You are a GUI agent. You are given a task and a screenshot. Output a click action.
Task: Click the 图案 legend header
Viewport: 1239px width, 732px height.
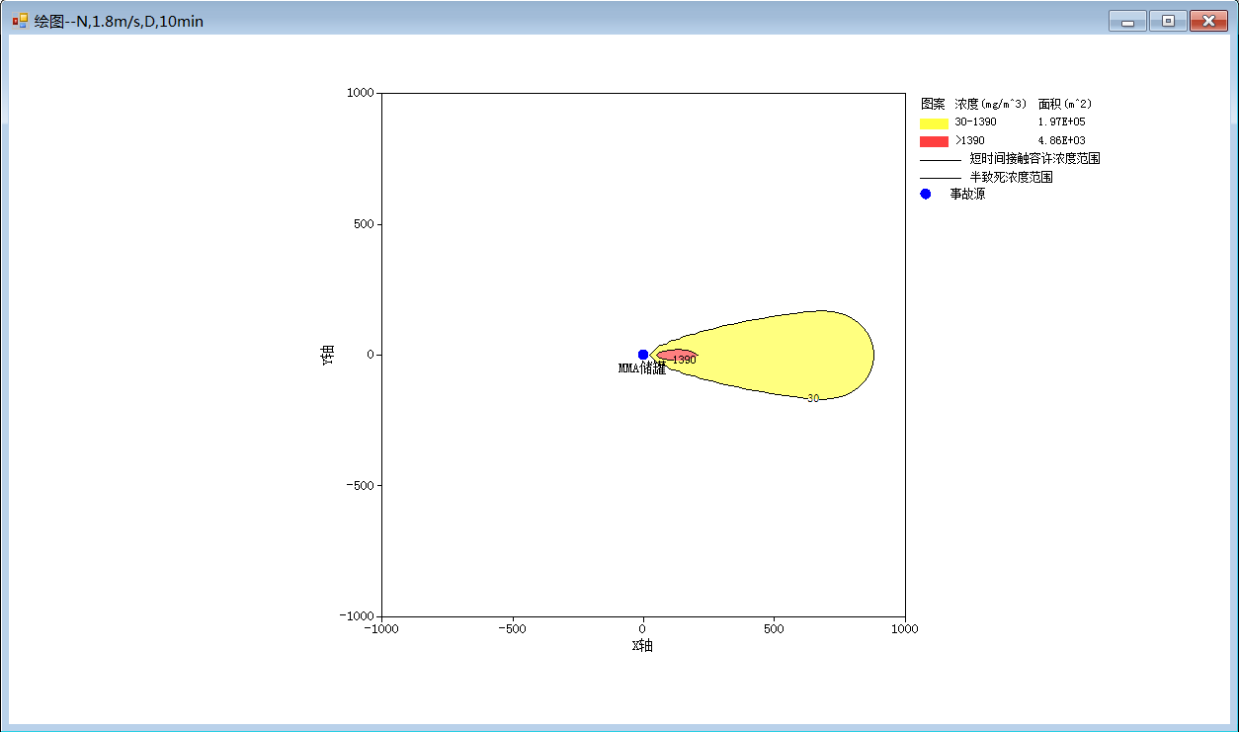[933, 104]
